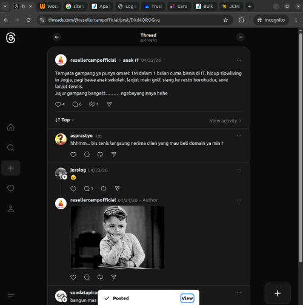Open the site information icon in address bar

tap(42, 20)
